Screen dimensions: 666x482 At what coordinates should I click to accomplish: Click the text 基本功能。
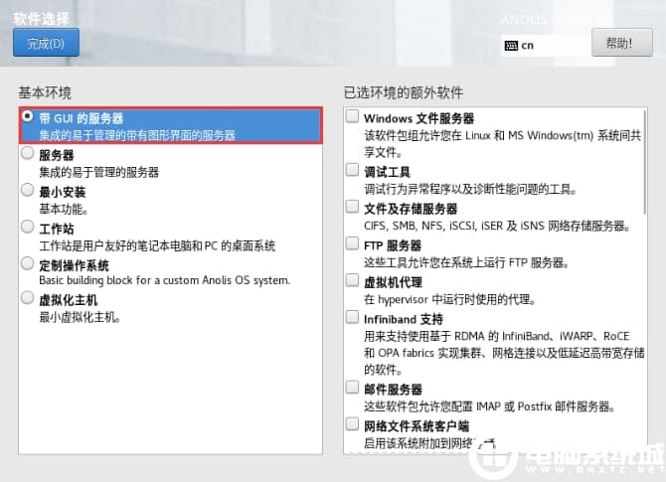[x=64, y=209]
